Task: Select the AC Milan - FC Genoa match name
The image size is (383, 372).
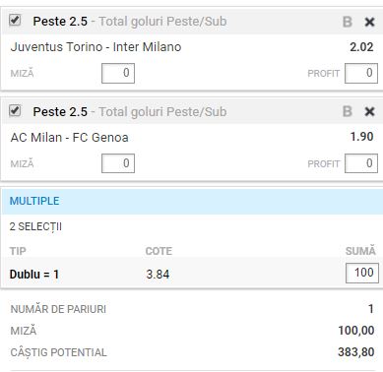Action: (x=70, y=138)
